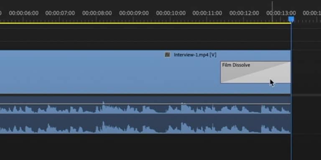
Task: Click the audio volume rubber band line
Action: 145,104
